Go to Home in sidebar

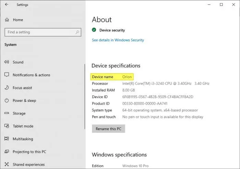pos(18,20)
